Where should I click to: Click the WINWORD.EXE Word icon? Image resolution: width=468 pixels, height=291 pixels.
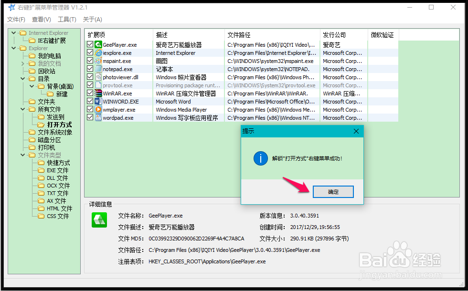[x=98, y=101]
